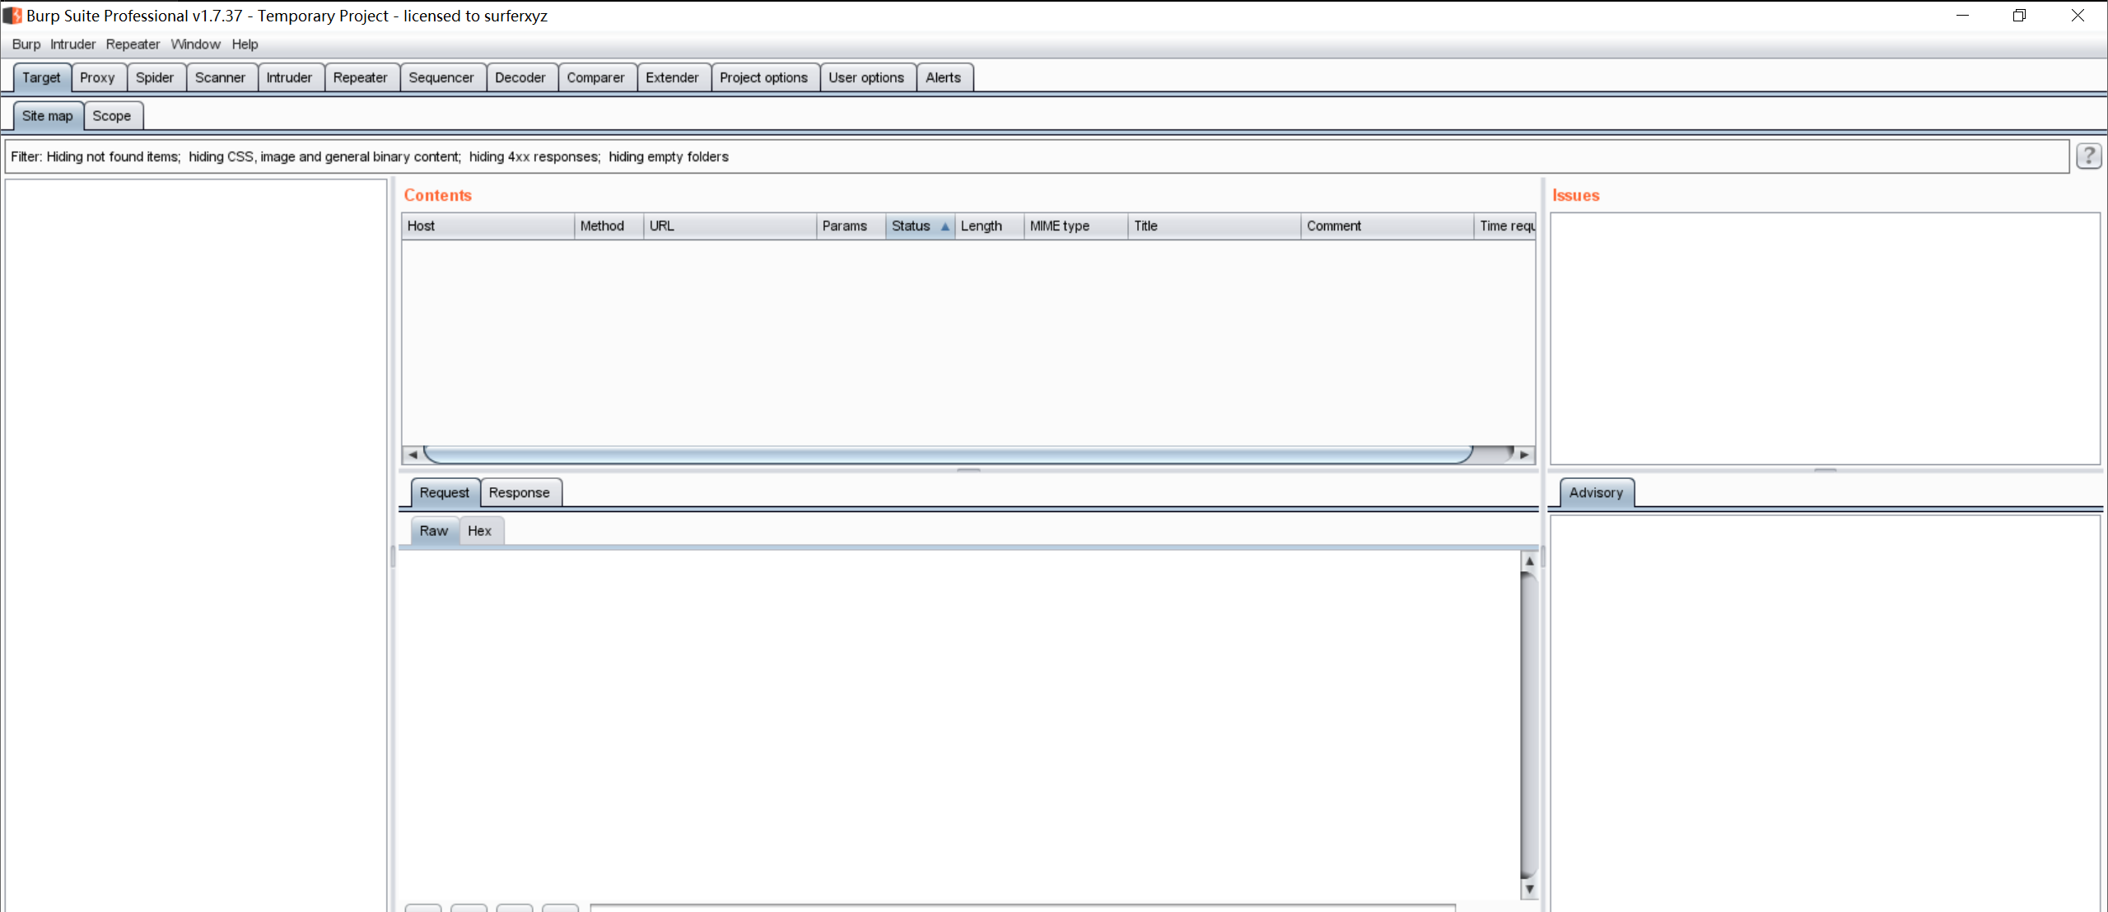Viewport: 2108px width, 912px height.
Task: Minimize the Burp Suite window
Action: click(x=1963, y=16)
